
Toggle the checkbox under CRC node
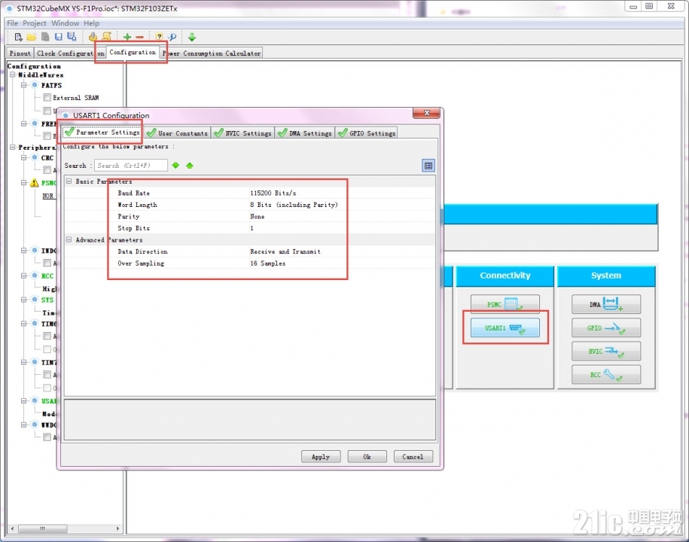coord(47,170)
